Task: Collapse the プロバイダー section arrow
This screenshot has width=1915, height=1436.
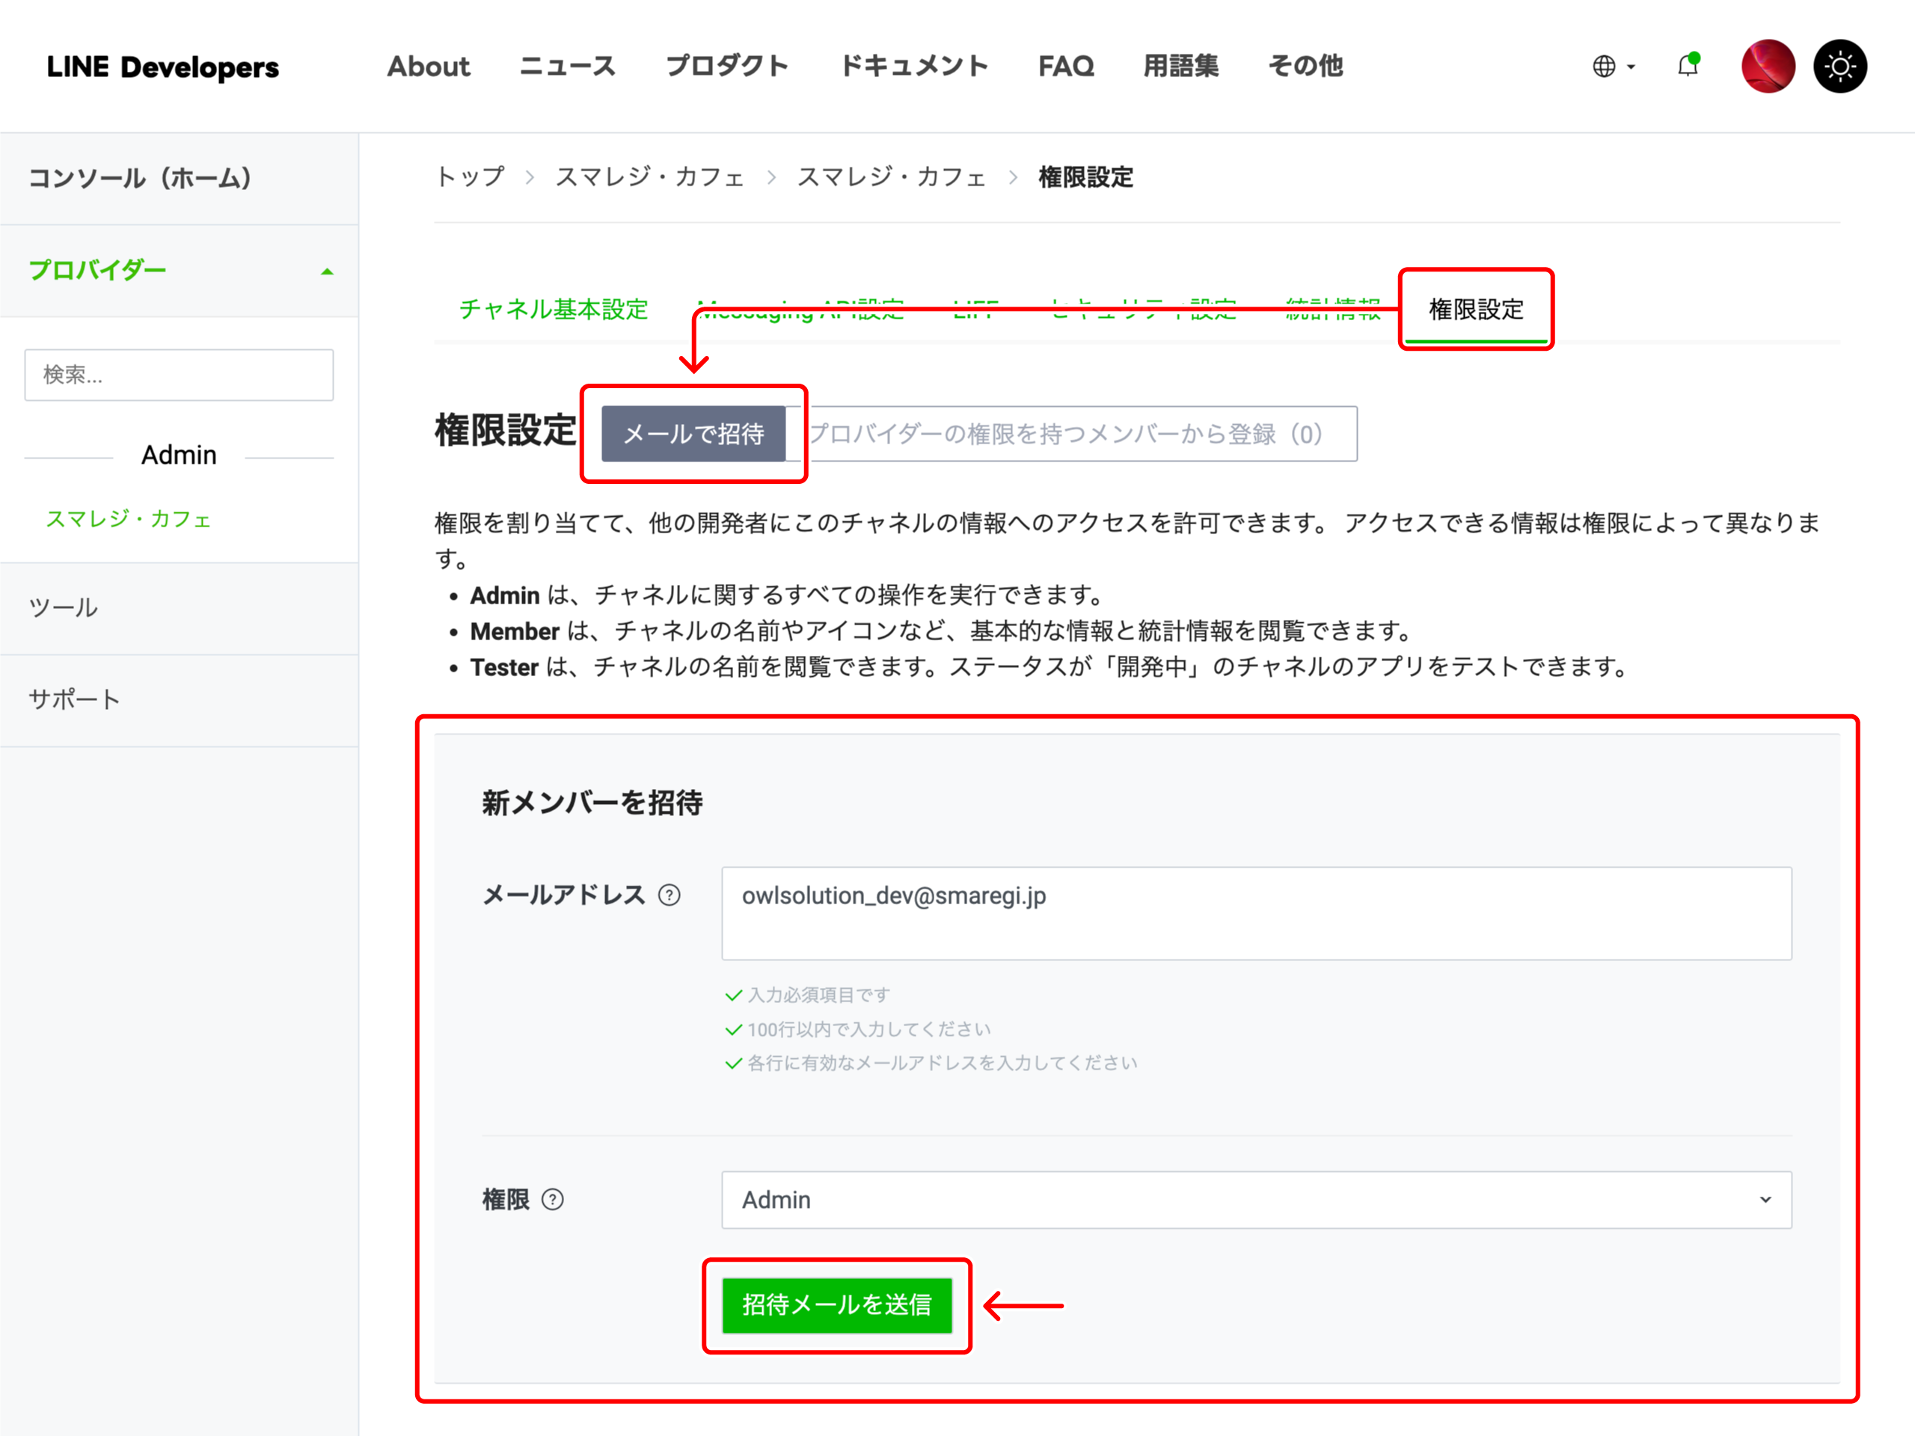Action: tap(326, 271)
